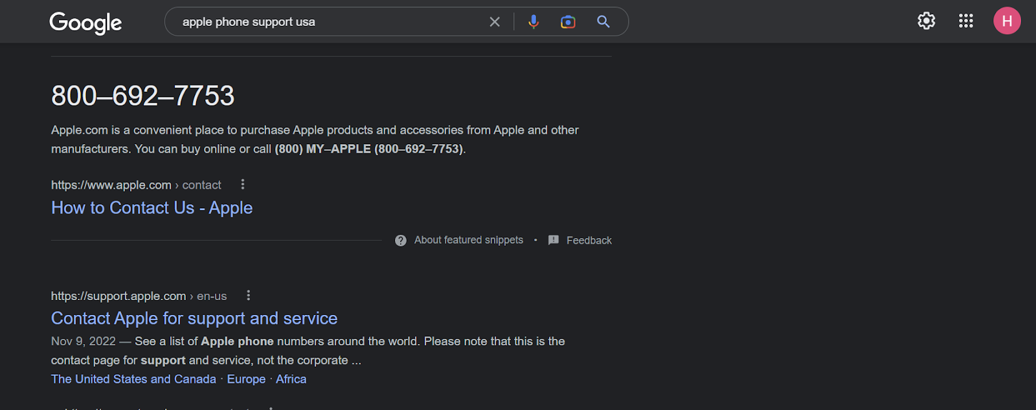This screenshot has height=410, width=1036.
Task: Open Google Lens image search
Action: click(568, 22)
